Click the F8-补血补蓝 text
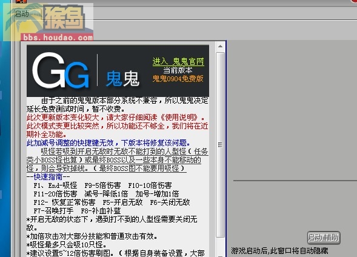Image resolution: width=357 pixels, height=257 pixels. [101, 210]
